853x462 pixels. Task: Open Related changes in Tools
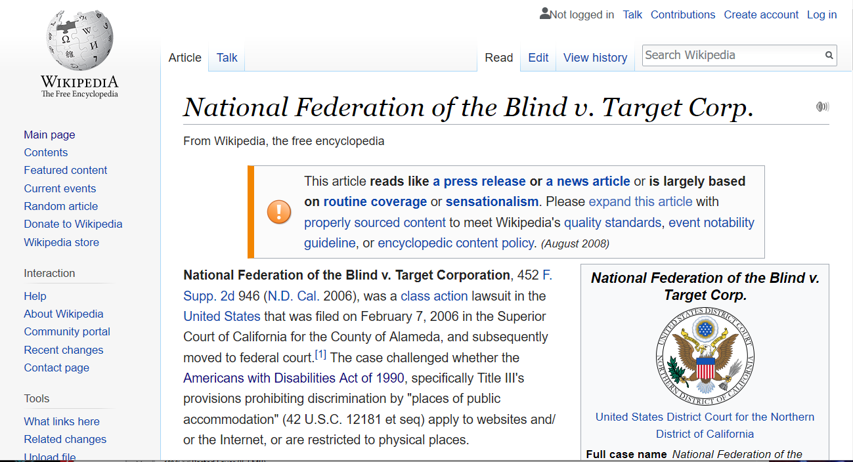65,439
